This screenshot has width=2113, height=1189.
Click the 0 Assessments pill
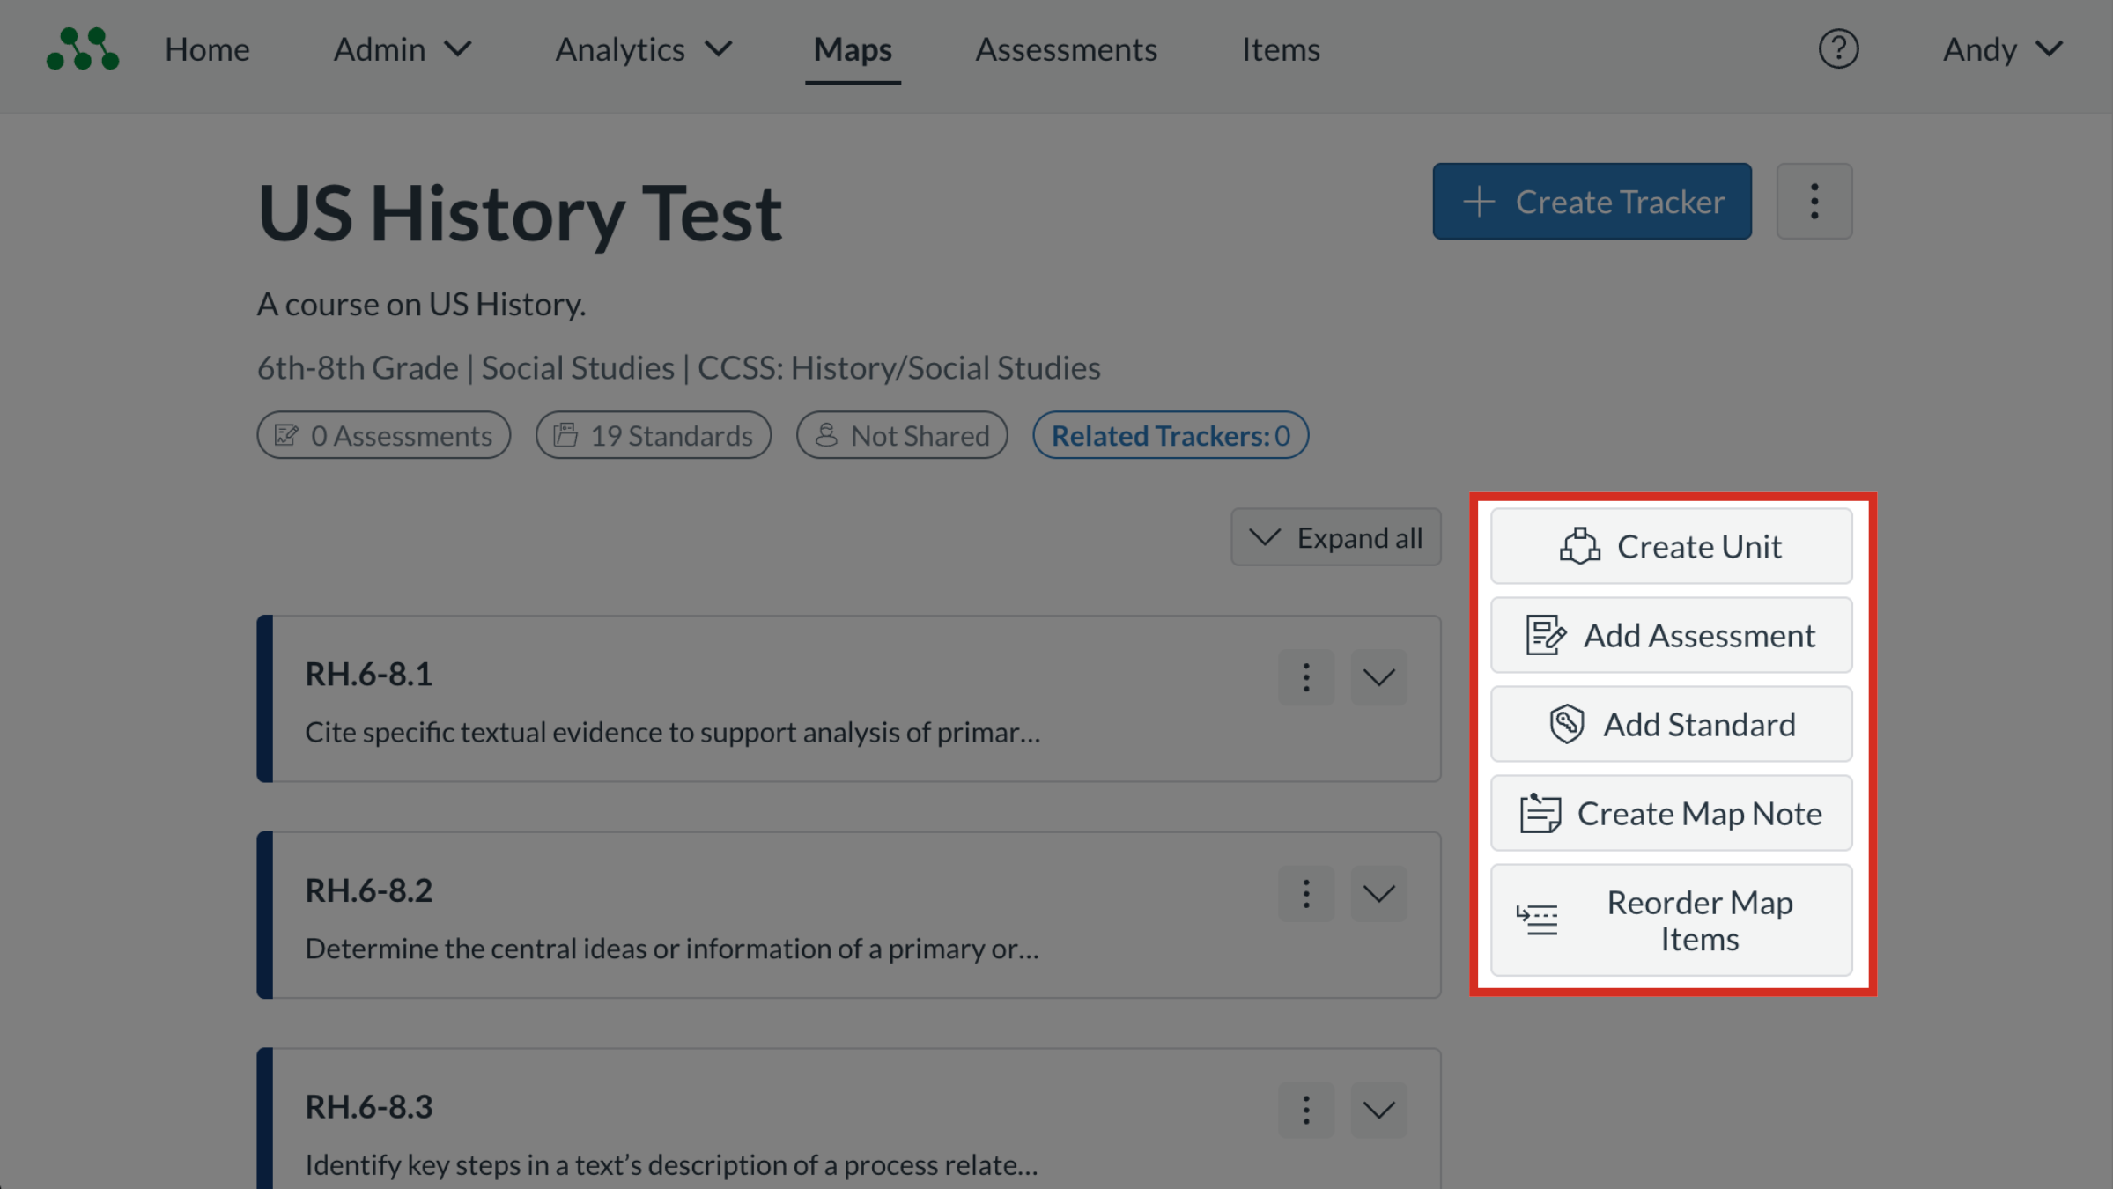(x=383, y=435)
